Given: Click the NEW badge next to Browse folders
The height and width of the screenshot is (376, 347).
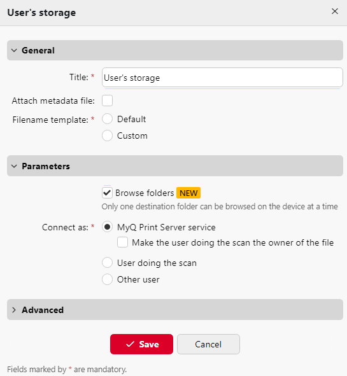Looking at the screenshot, I should click(x=188, y=193).
